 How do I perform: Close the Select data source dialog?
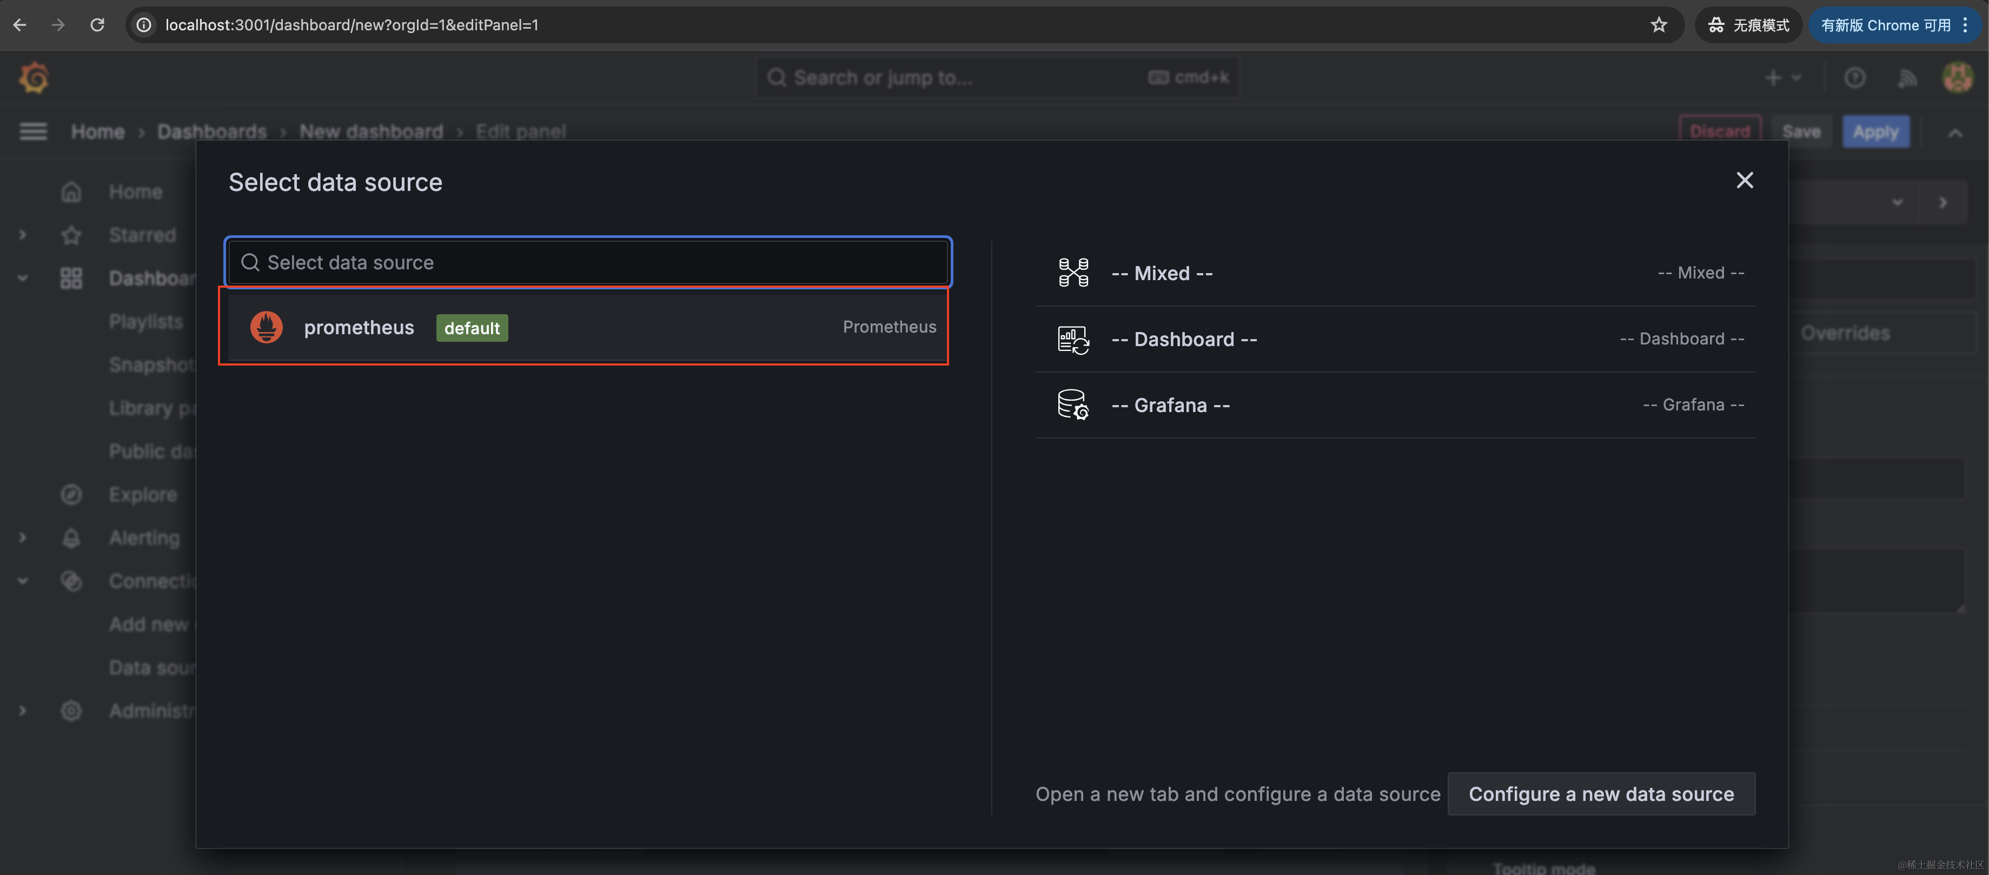coord(1744,181)
